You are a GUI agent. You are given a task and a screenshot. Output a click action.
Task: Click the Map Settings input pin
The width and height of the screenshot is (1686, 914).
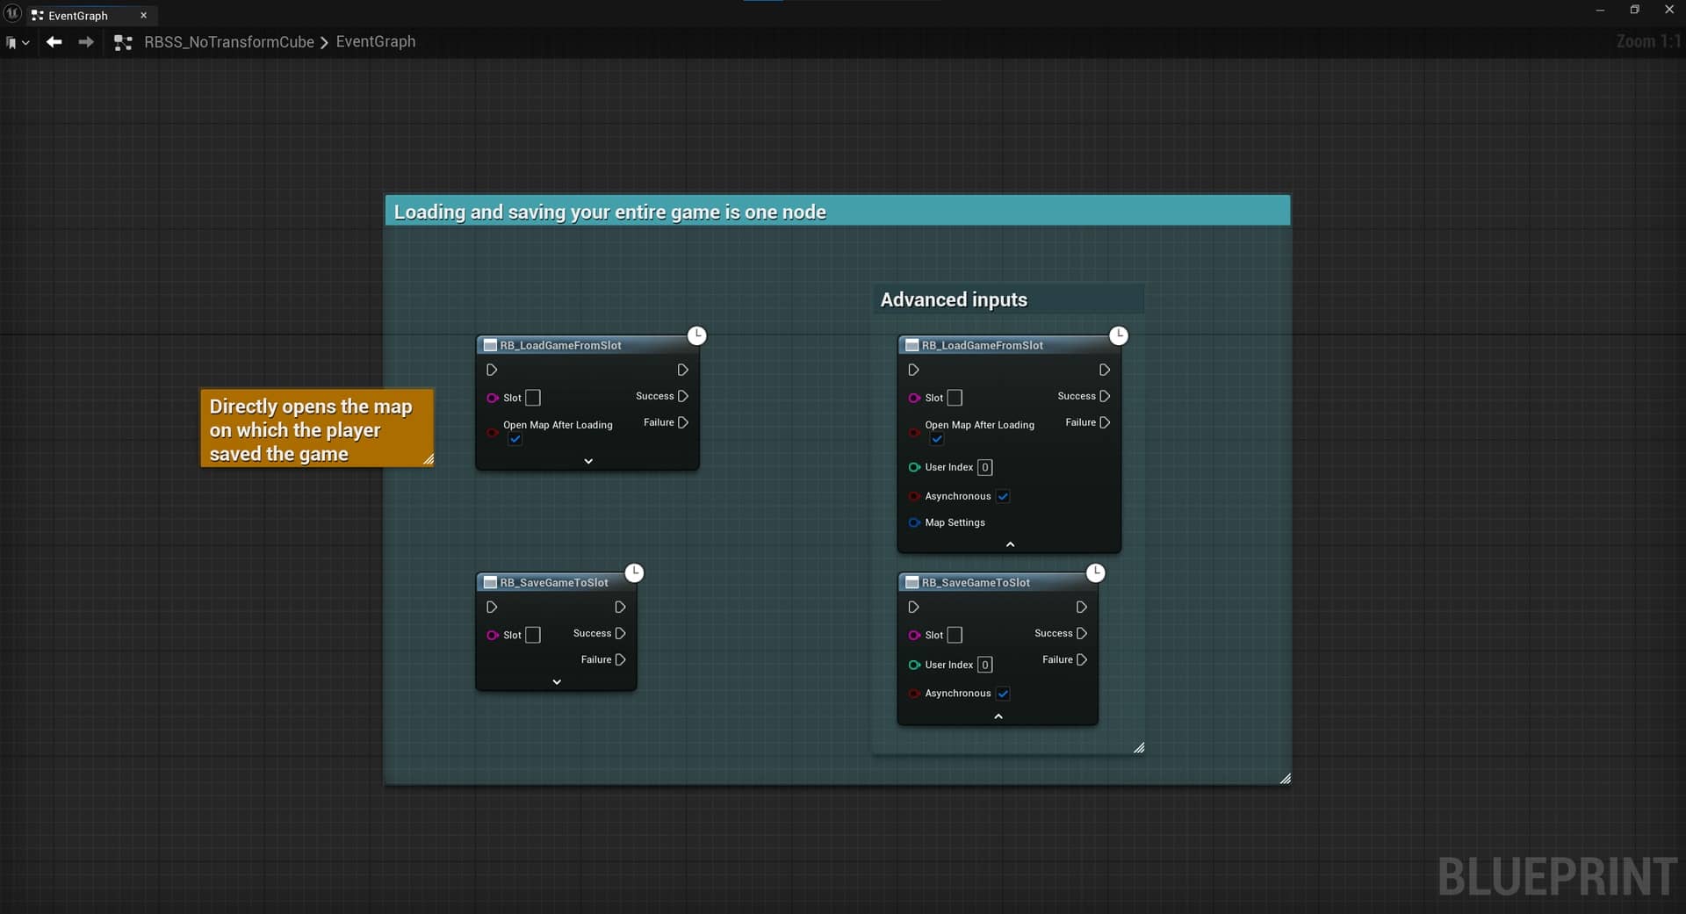tap(914, 522)
